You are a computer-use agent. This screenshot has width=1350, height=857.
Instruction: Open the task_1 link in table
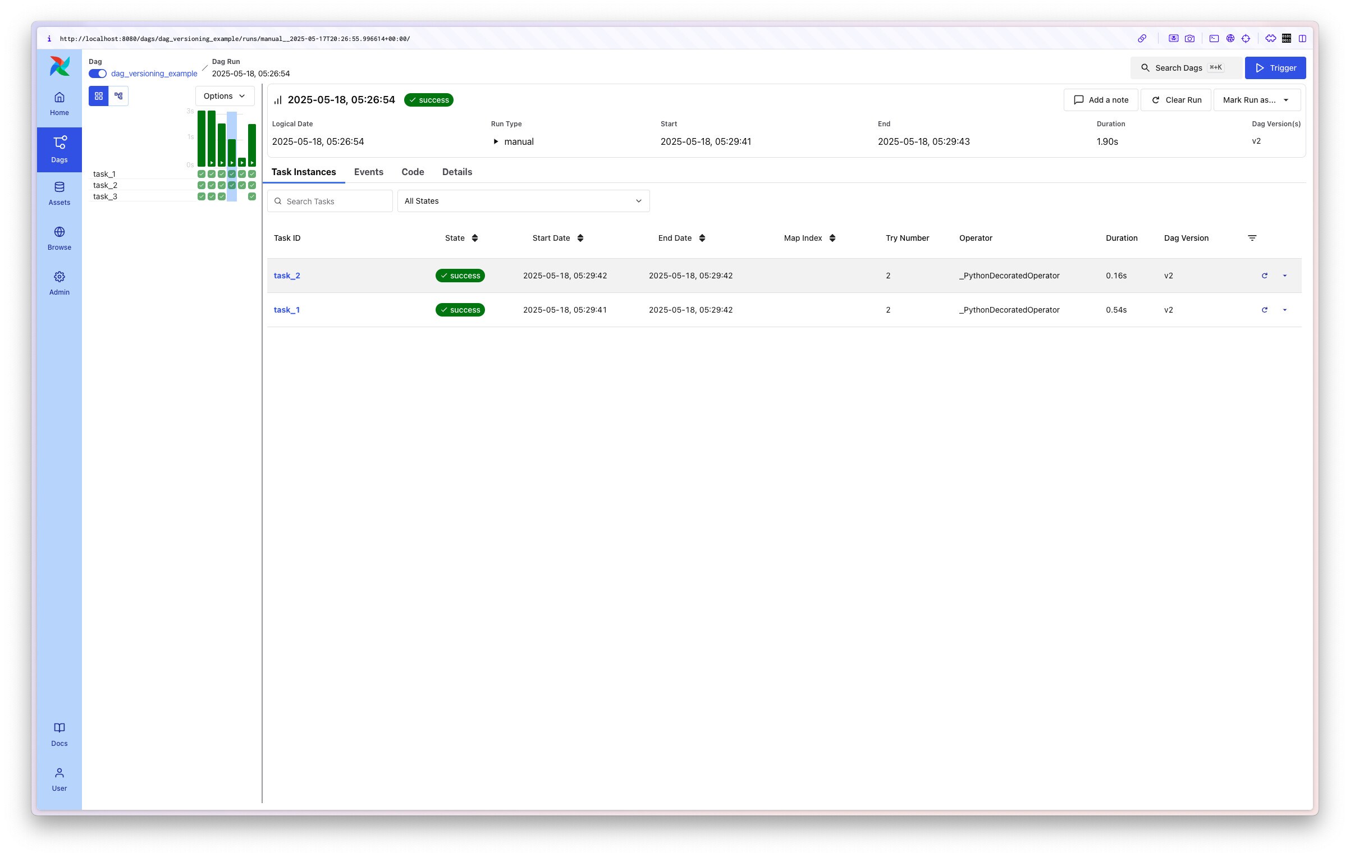(x=287, y=310)
